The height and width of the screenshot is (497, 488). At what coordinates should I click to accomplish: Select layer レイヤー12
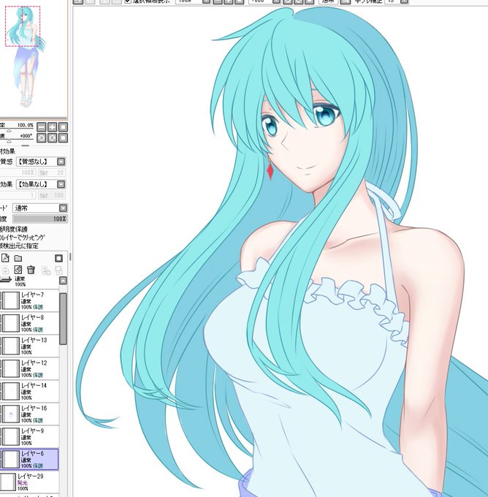tap(29, 368)
